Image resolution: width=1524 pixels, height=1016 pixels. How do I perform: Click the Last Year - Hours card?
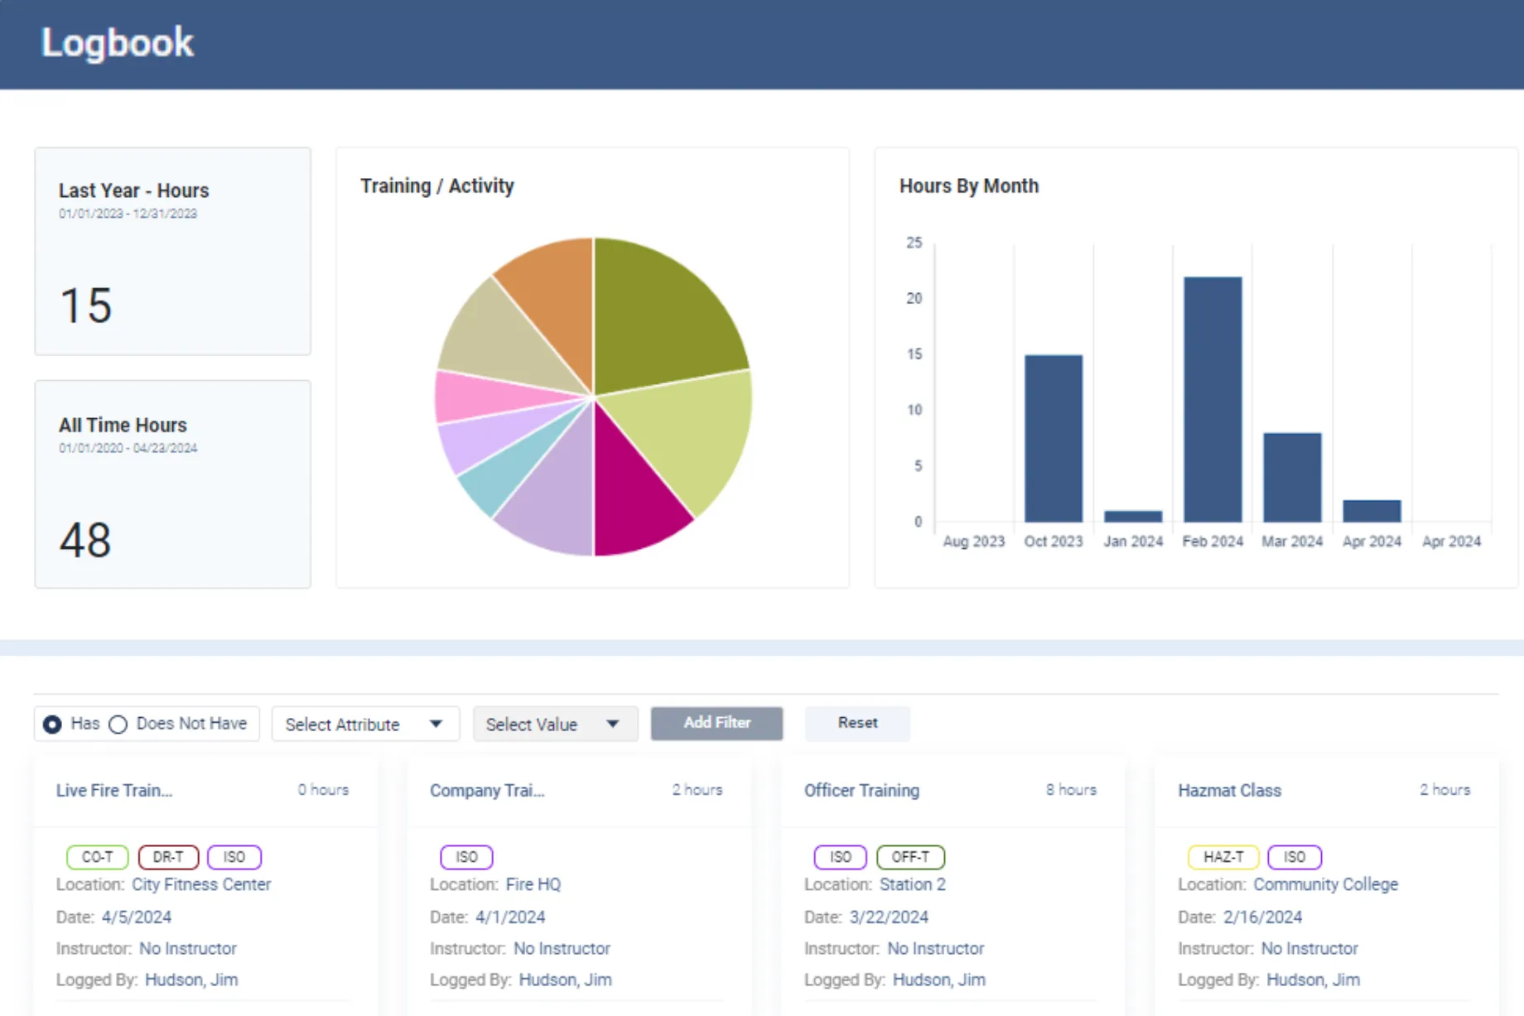[172, 252]
